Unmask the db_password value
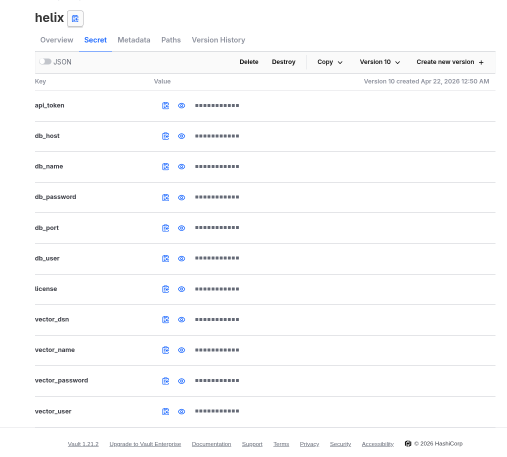 click(x=181, y=197)
